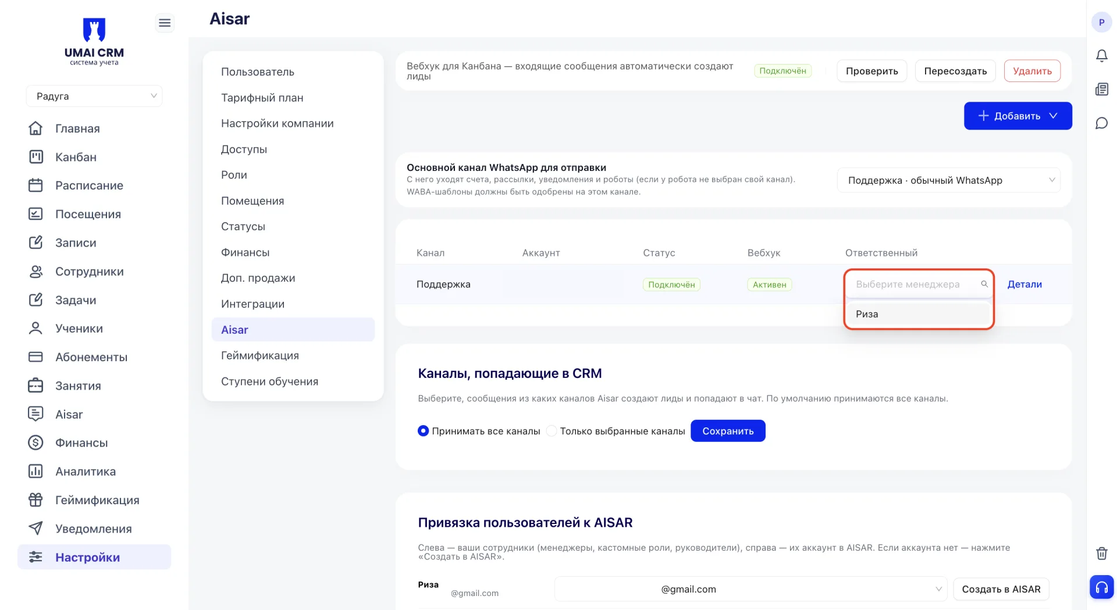Viewport: 1117px width, 610px height.
Task: Click the Аналитика chart icon
Action: tap(35, 471)
